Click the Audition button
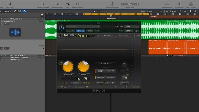199x112 pixels. (76, 83)
